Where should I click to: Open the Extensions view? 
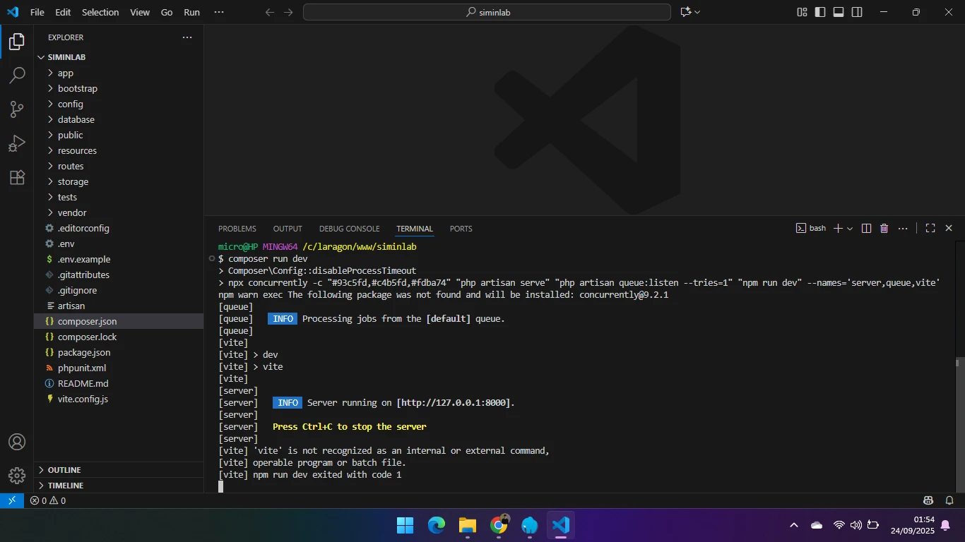17,178
